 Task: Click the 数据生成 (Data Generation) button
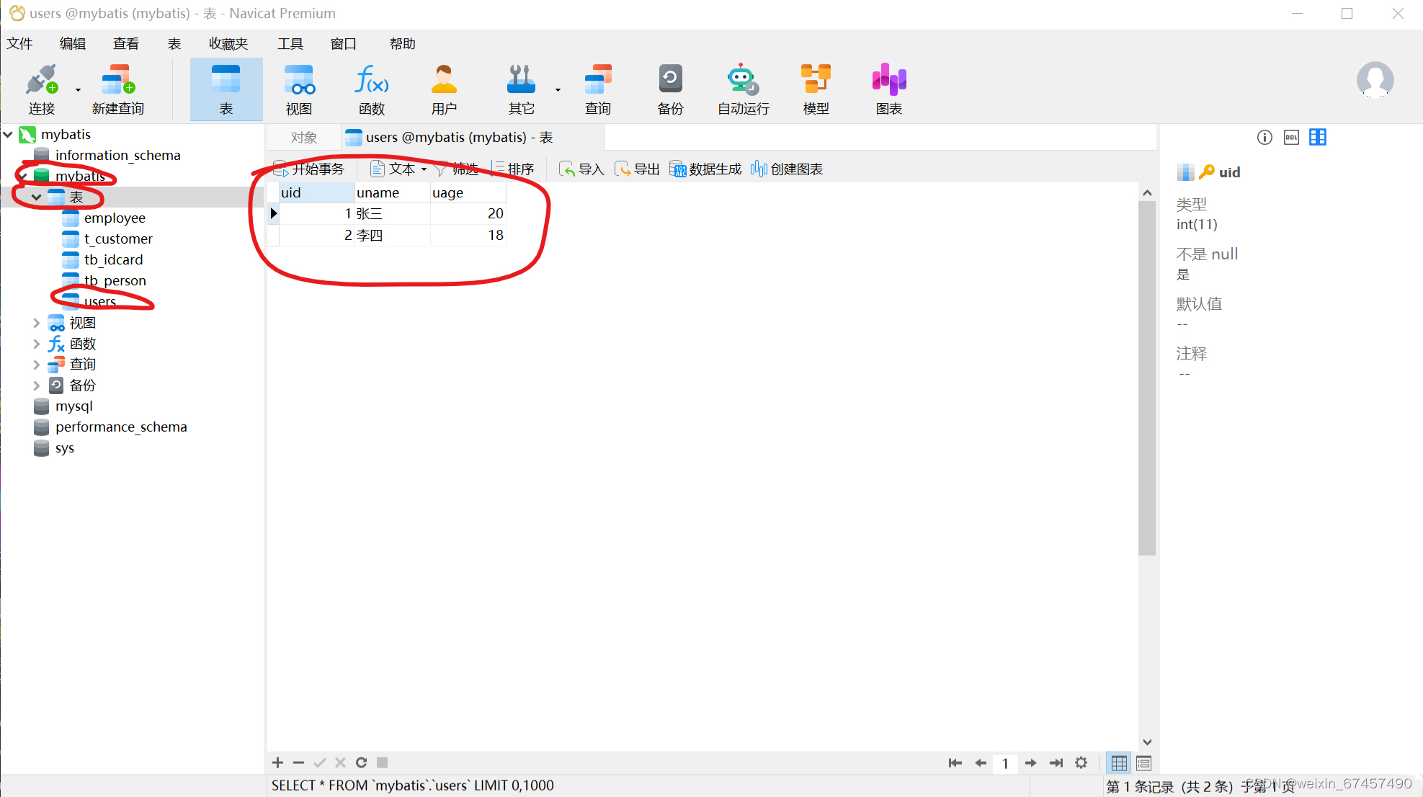(705, 169)
